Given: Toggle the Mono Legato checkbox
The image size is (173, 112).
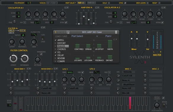Looking at the screenshot, I should 163,98.
